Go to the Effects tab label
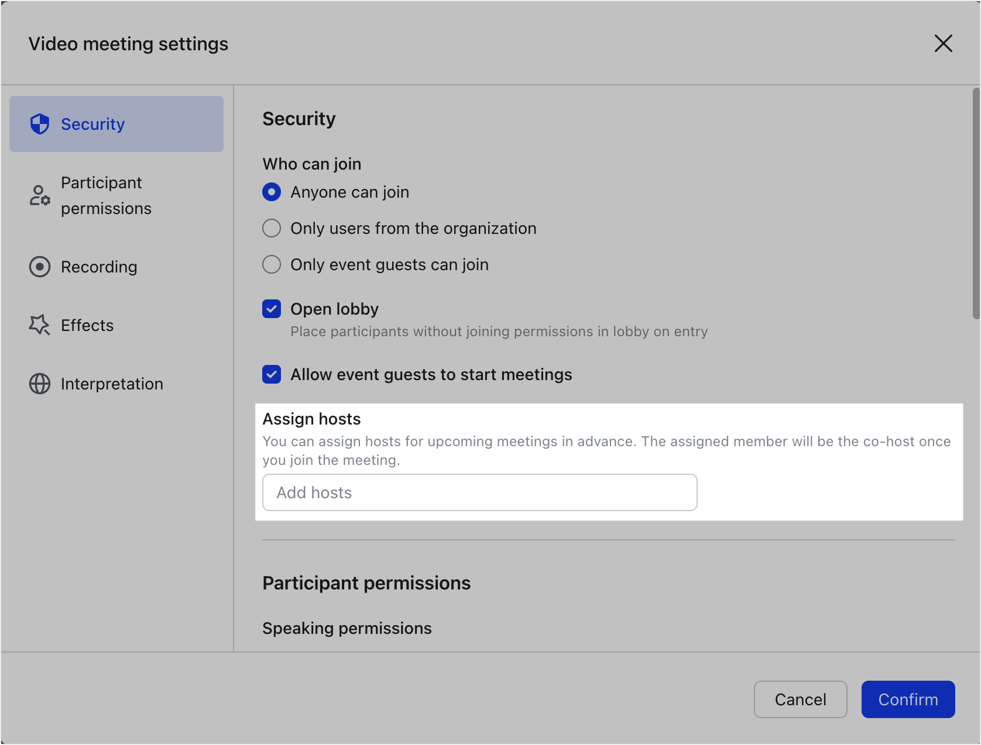Viewport: 981px width, 745px height. coord(87,325)
